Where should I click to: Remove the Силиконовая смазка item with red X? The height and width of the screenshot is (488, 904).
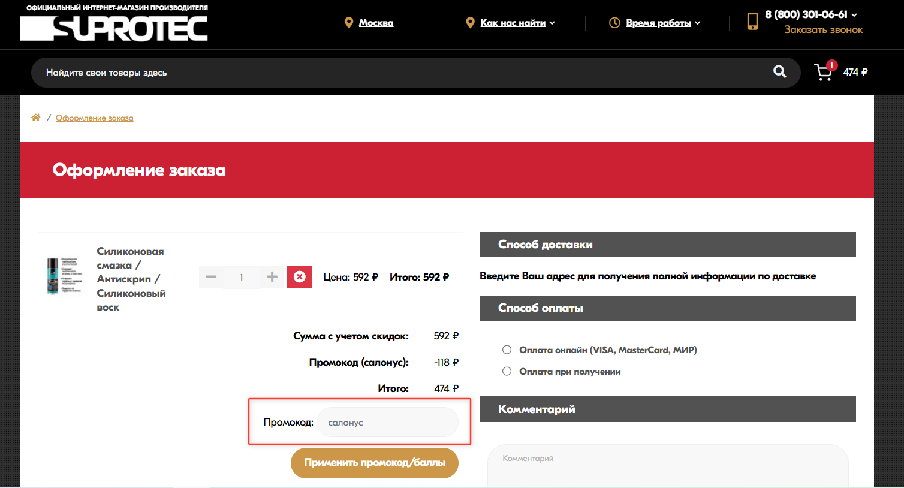click(x=300, y=277)
